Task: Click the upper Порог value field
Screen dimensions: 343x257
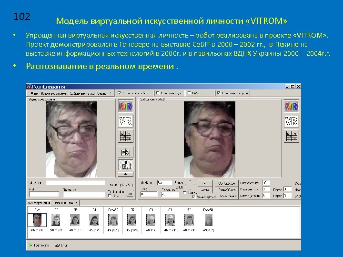Action: pyautogui.click(x=287, y=189)
